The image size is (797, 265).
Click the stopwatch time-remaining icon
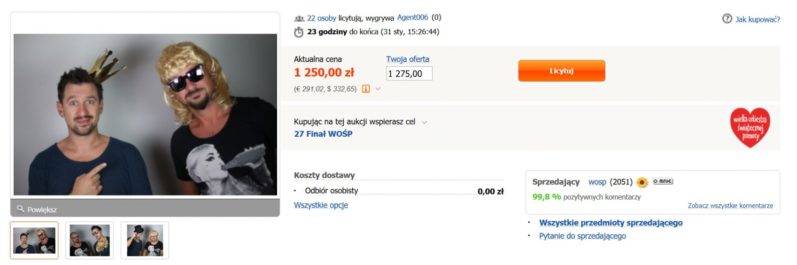(x=299, y=32)
